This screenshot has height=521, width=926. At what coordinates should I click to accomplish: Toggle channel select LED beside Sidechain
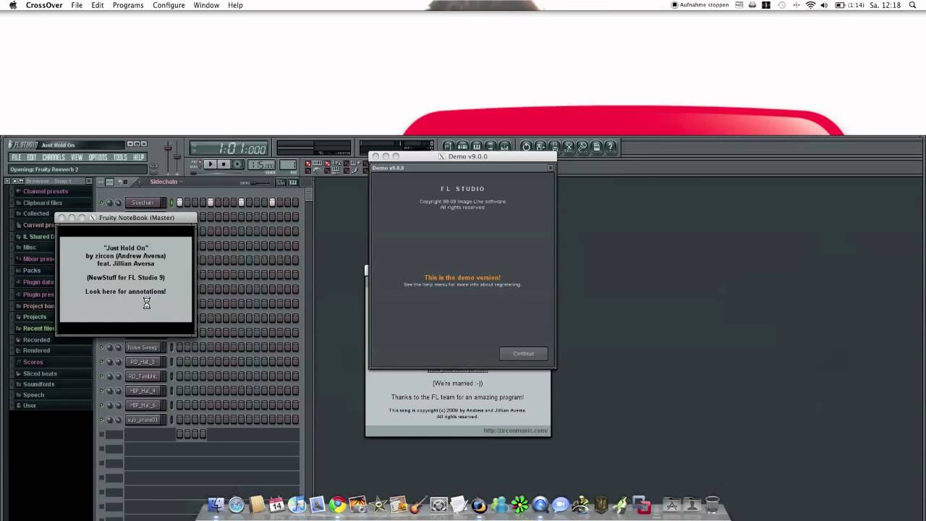click(171, 203)
